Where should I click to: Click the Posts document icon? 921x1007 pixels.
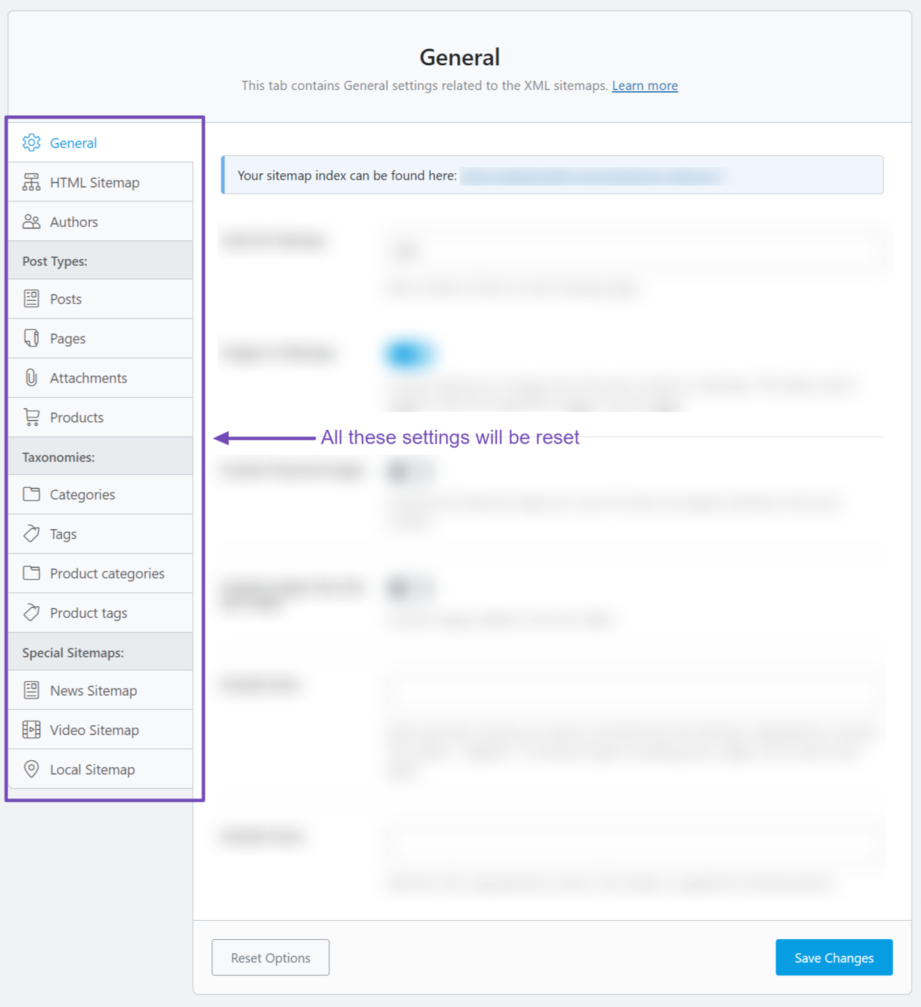pyautogui.click(x=31, y=299)
